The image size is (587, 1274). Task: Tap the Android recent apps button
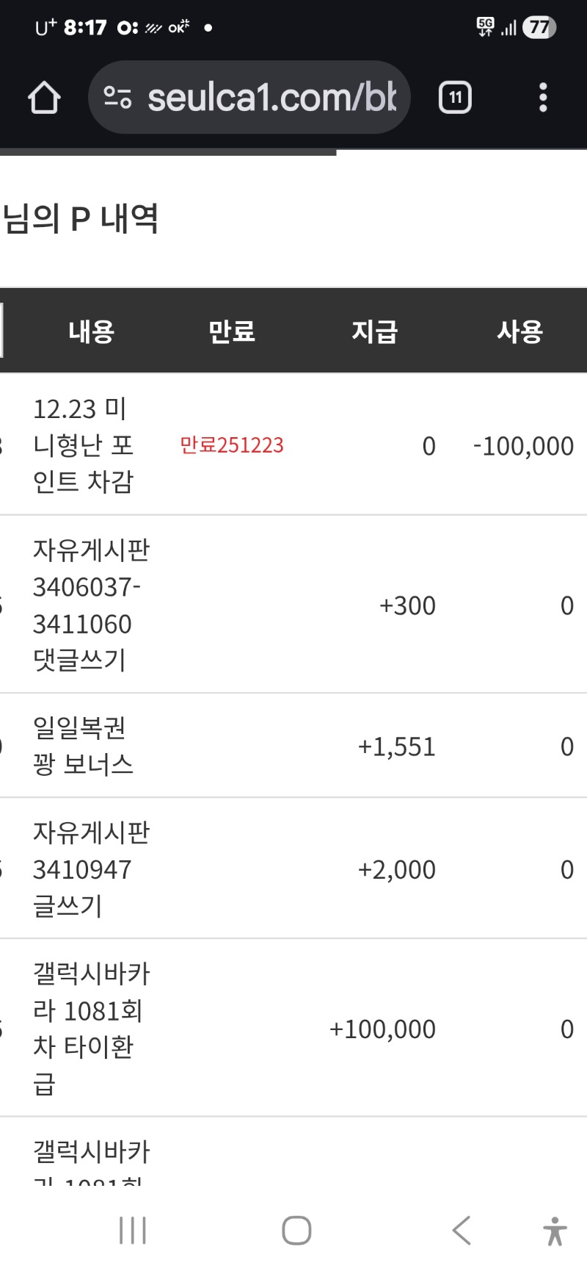[133, 1230]
